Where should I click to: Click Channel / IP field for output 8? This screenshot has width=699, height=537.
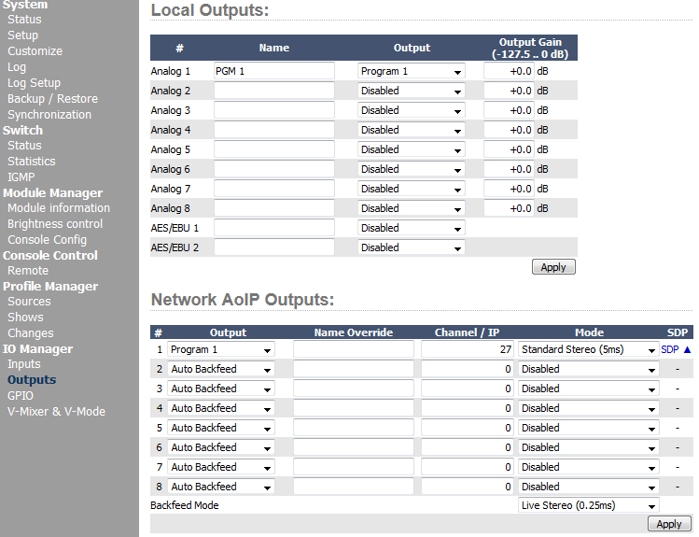468,487
